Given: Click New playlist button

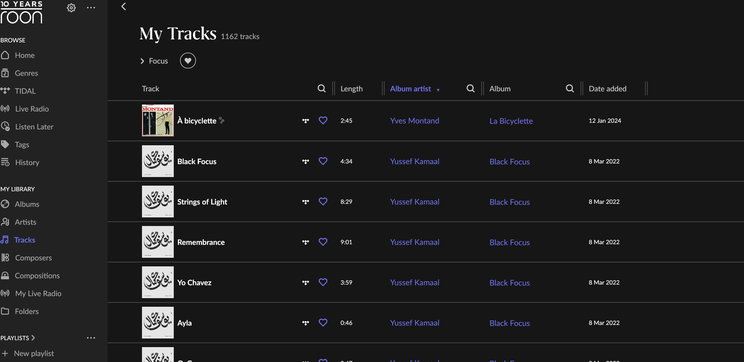Looking at the screenshot, I should [34, 353].
